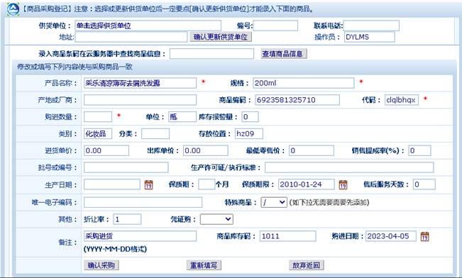
Task: Expand the 凭证购 dropdown
Action: pyautogui.click(x=216, y=219)
